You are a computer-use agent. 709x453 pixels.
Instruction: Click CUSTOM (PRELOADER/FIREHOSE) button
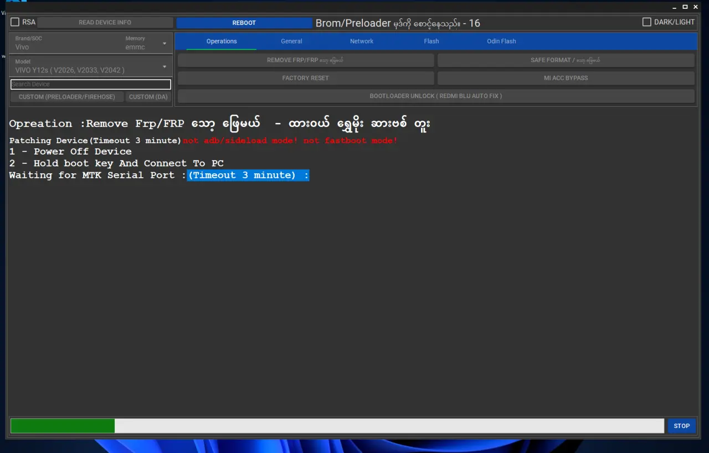[67, 97]
